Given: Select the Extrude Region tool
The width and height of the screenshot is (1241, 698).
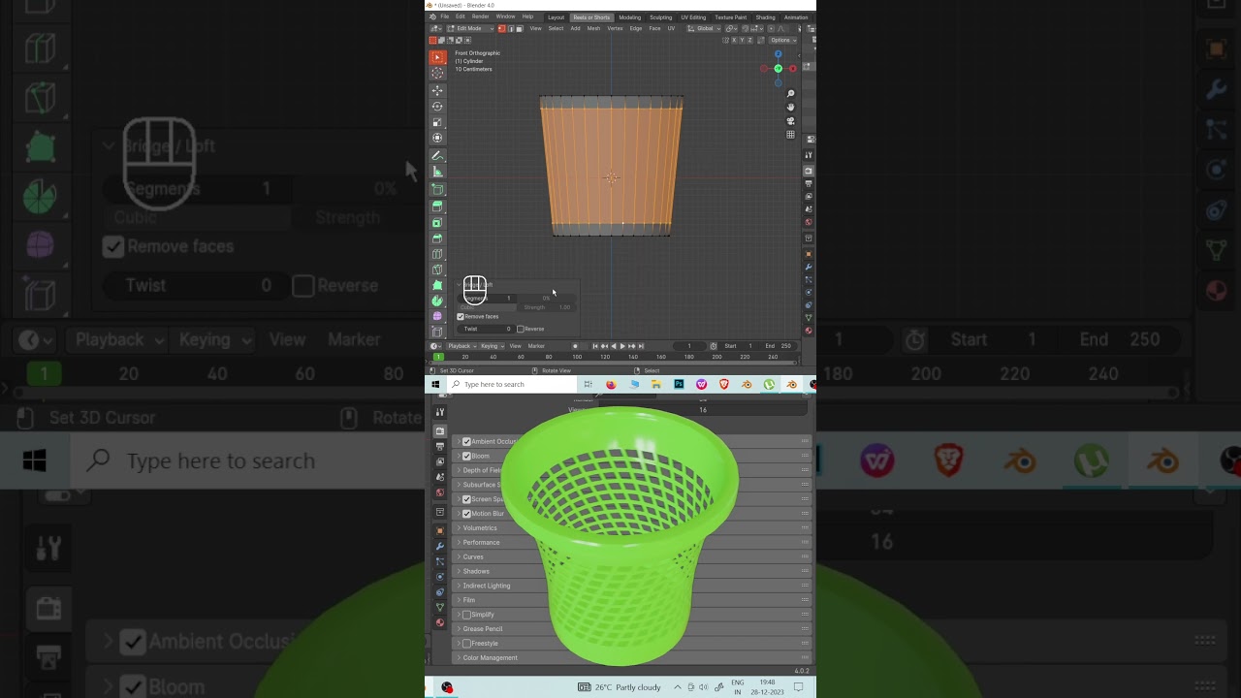Looking at the screenshot, I should (x=437, y=206).
